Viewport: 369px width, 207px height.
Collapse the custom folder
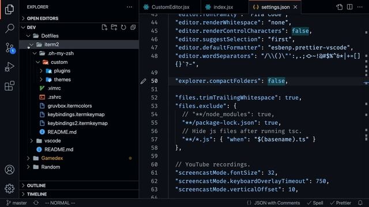point(38,62)
